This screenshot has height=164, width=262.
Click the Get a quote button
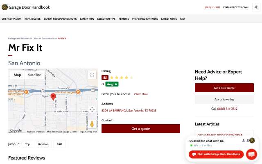click(x=141, y=129)
